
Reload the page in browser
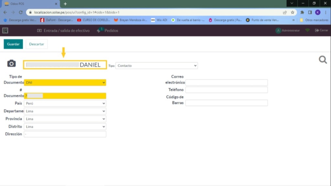(x=21, y=12)
